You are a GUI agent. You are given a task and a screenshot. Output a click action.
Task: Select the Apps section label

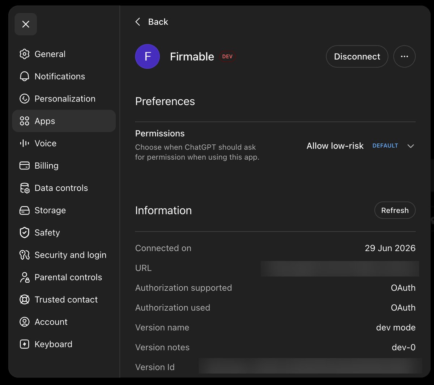point(45,121)
